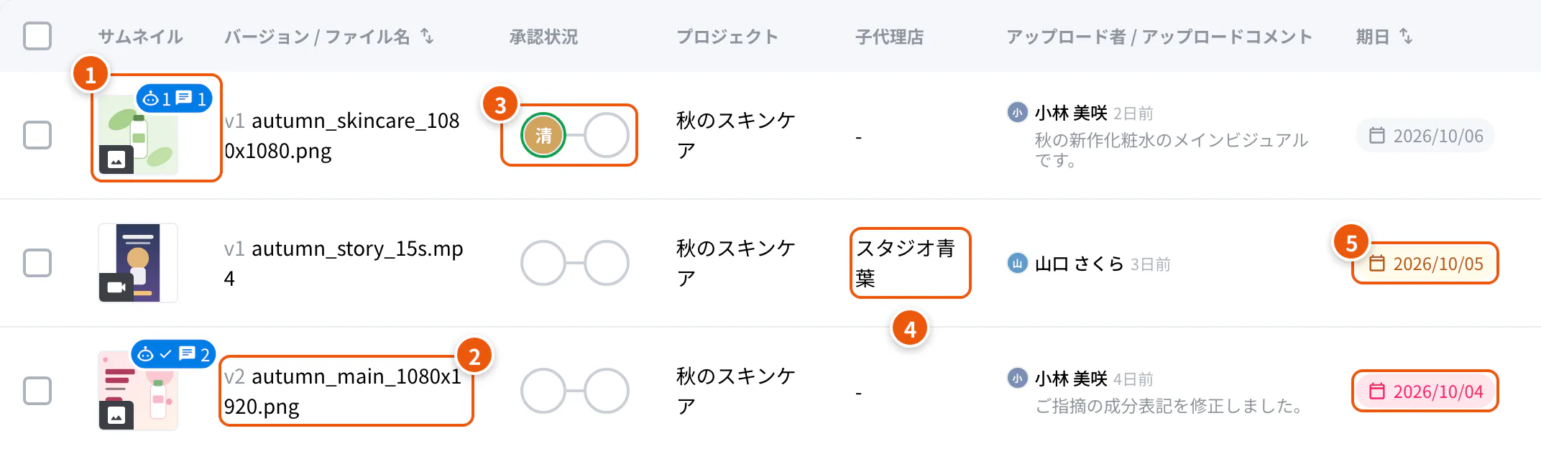This screenshot has width=1541, height=454.
Task: Click 小林 美咲 avatar in the first row
Action: click(1017, 113)
